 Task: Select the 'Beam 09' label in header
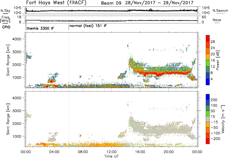tap(111, 3)
